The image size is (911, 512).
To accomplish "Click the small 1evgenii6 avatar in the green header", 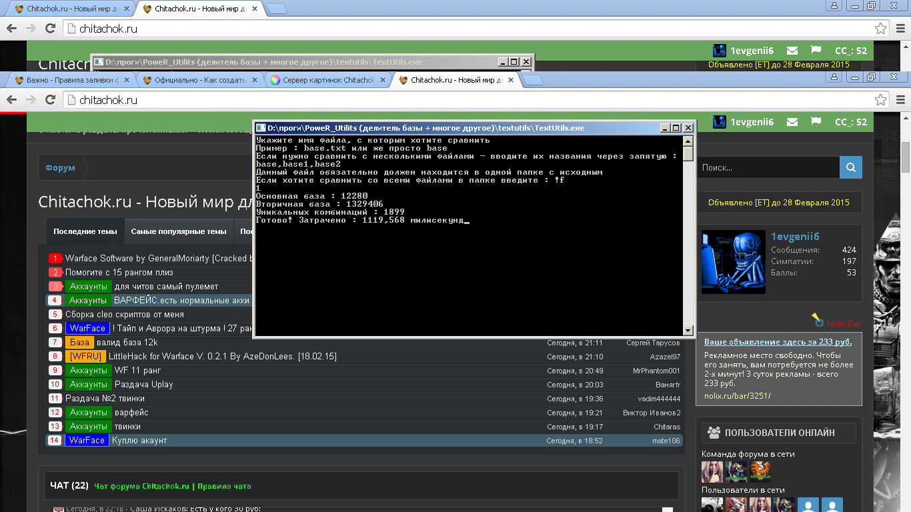I will point(720,121).
